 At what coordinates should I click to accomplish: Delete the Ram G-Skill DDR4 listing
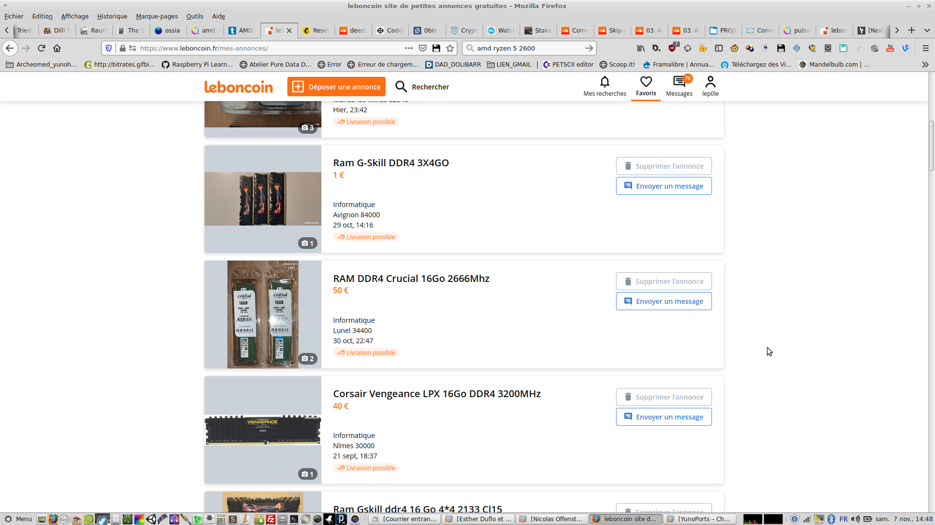663,166
